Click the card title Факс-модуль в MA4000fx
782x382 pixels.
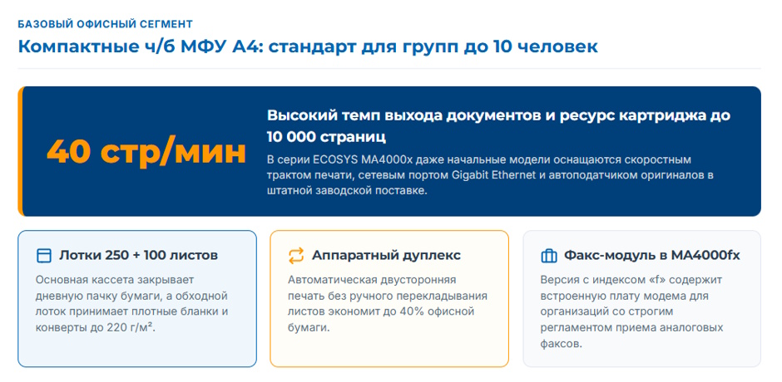tap(652, 256)
